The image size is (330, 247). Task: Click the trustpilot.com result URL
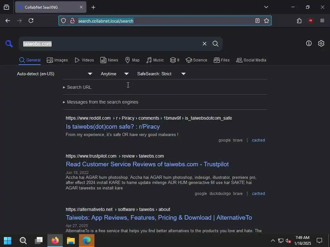[115, 156]
